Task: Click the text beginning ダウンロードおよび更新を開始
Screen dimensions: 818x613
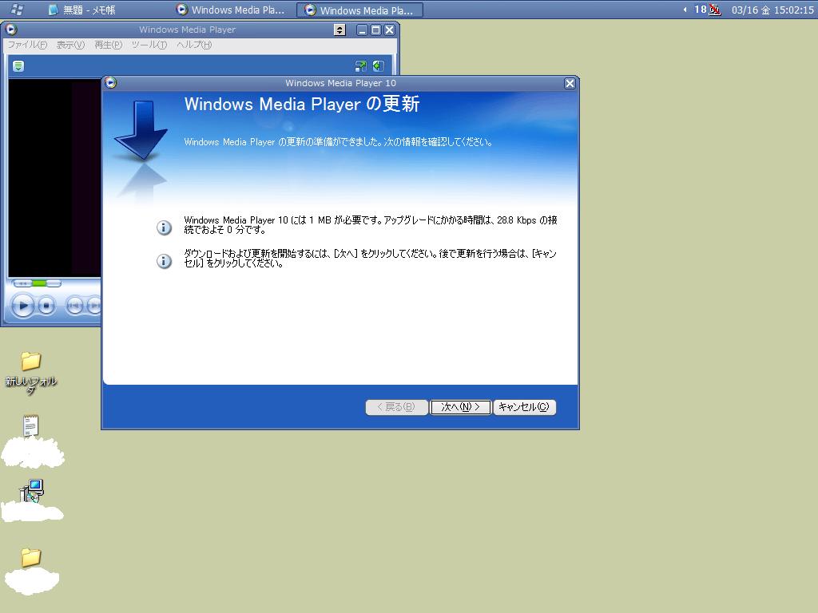Action: [x=371, y=258]
